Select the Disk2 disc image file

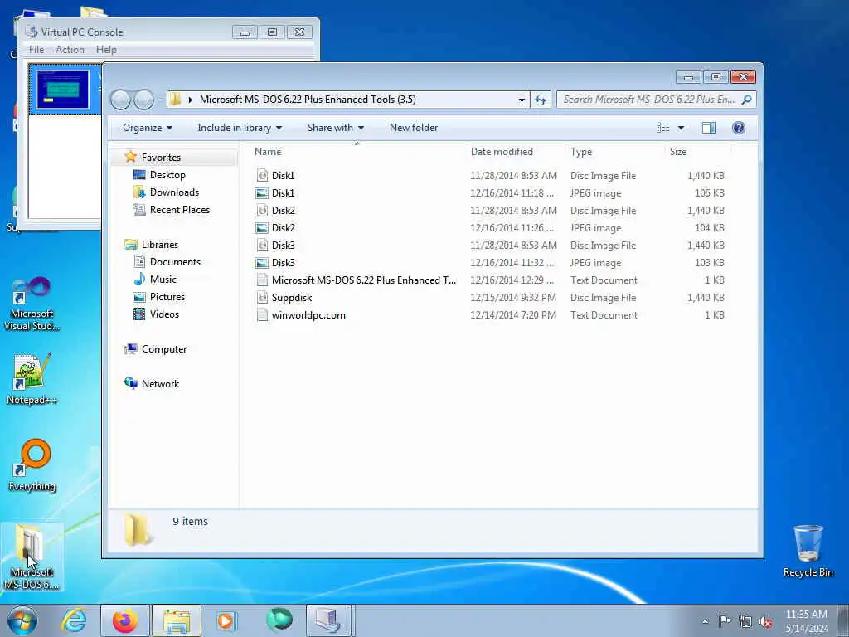tap(284, 210)
